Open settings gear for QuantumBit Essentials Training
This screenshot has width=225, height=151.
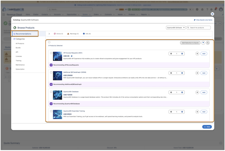[197, 112]
